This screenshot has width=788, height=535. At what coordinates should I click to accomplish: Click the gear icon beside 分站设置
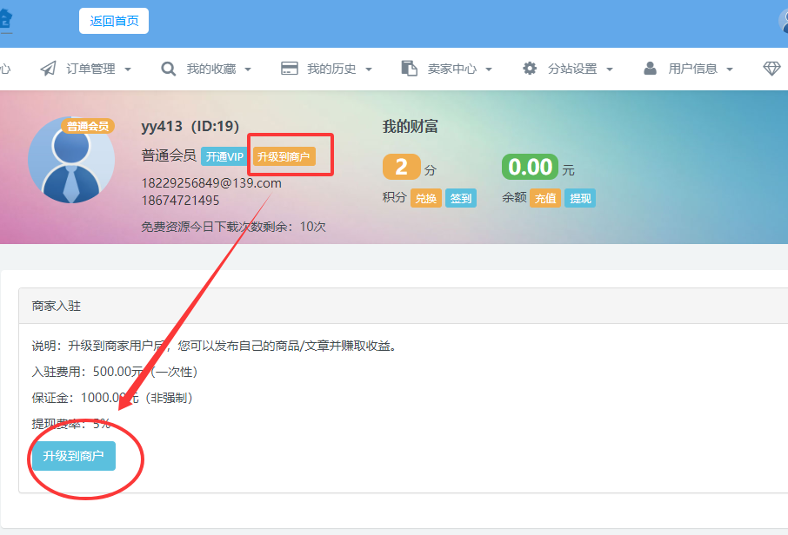tap(530, 69)
